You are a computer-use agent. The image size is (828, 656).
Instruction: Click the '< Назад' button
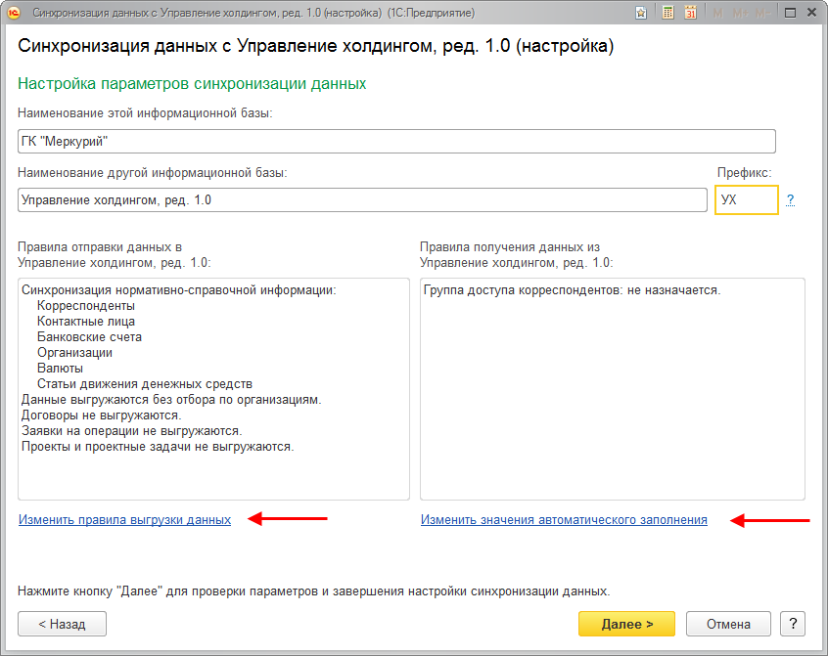click(x=63, y=624)
